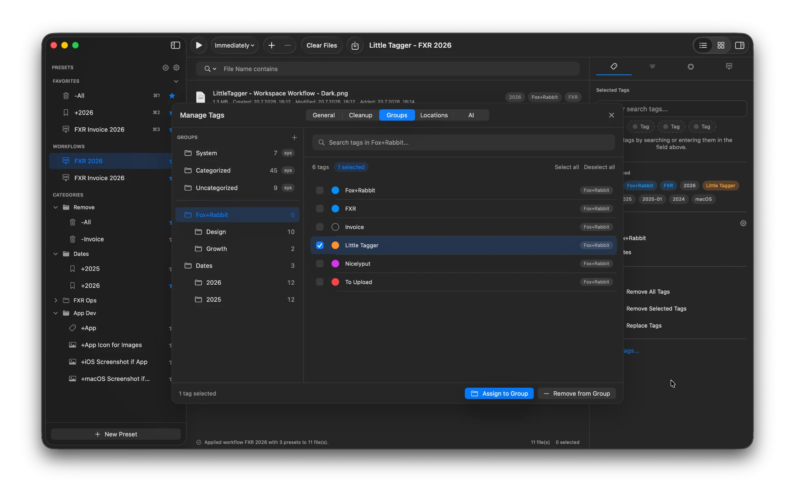Focus the File Name contains search field
The height and width of the screenshot is (499, 795).
pos(388,69)
